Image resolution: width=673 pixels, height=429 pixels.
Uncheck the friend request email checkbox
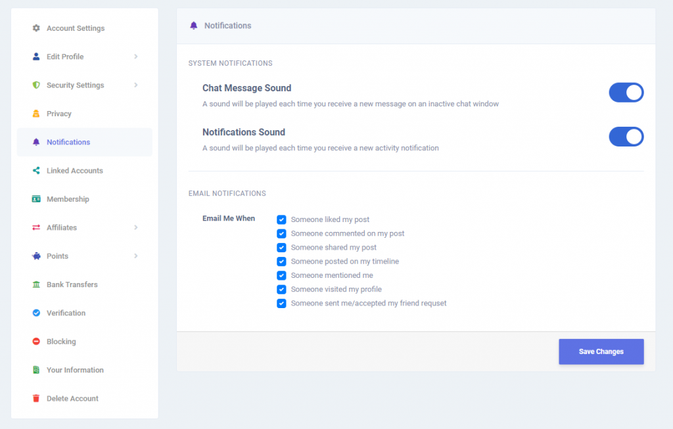pos(281,304)
